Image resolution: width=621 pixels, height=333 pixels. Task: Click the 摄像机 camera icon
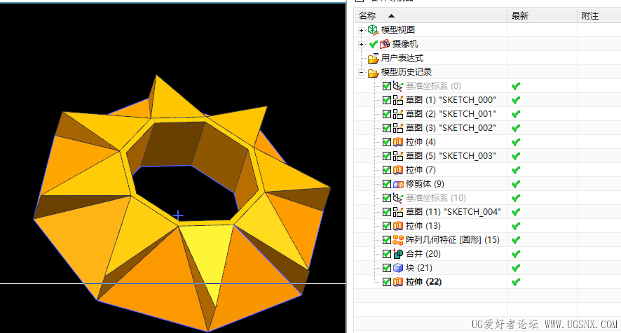point(385,44)
